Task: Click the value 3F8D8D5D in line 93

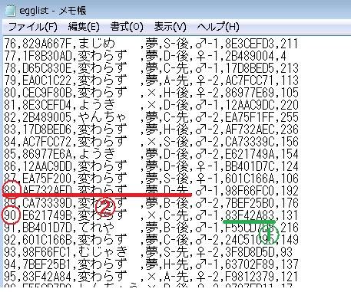Action: (x=250, y=252)
